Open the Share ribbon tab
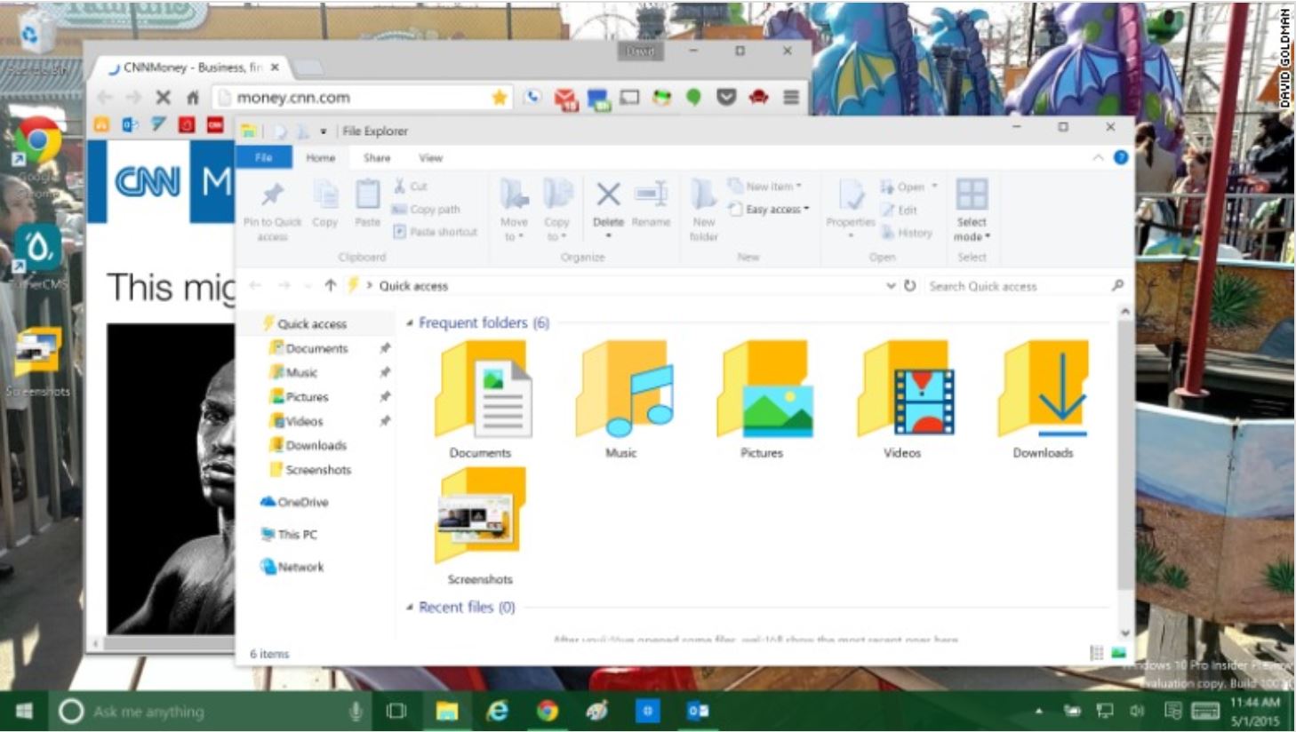The width and height of the screenshot is (1296, 732). (x=376, y=158)
